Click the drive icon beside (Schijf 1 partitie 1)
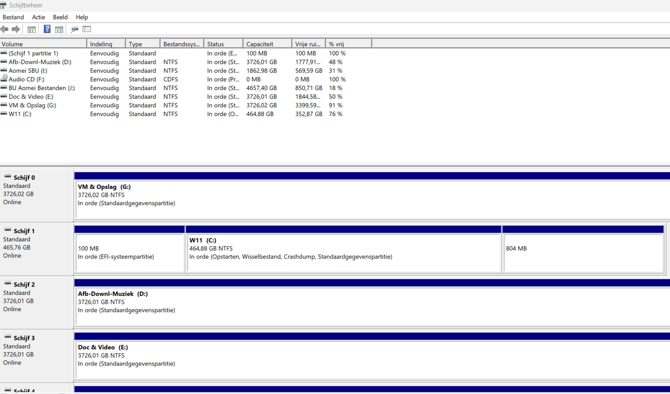Image resolution: width=670 pixels, height=394 pixels. (4, 53)
